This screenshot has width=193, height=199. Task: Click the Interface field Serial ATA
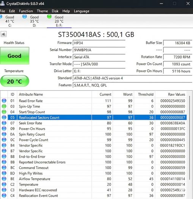99,57
